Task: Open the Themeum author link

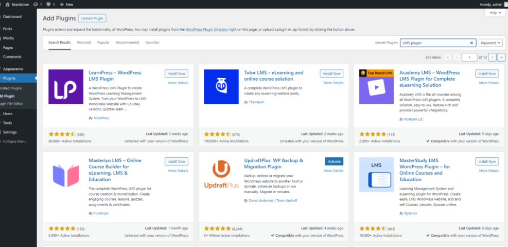Action: coord(256,102)
